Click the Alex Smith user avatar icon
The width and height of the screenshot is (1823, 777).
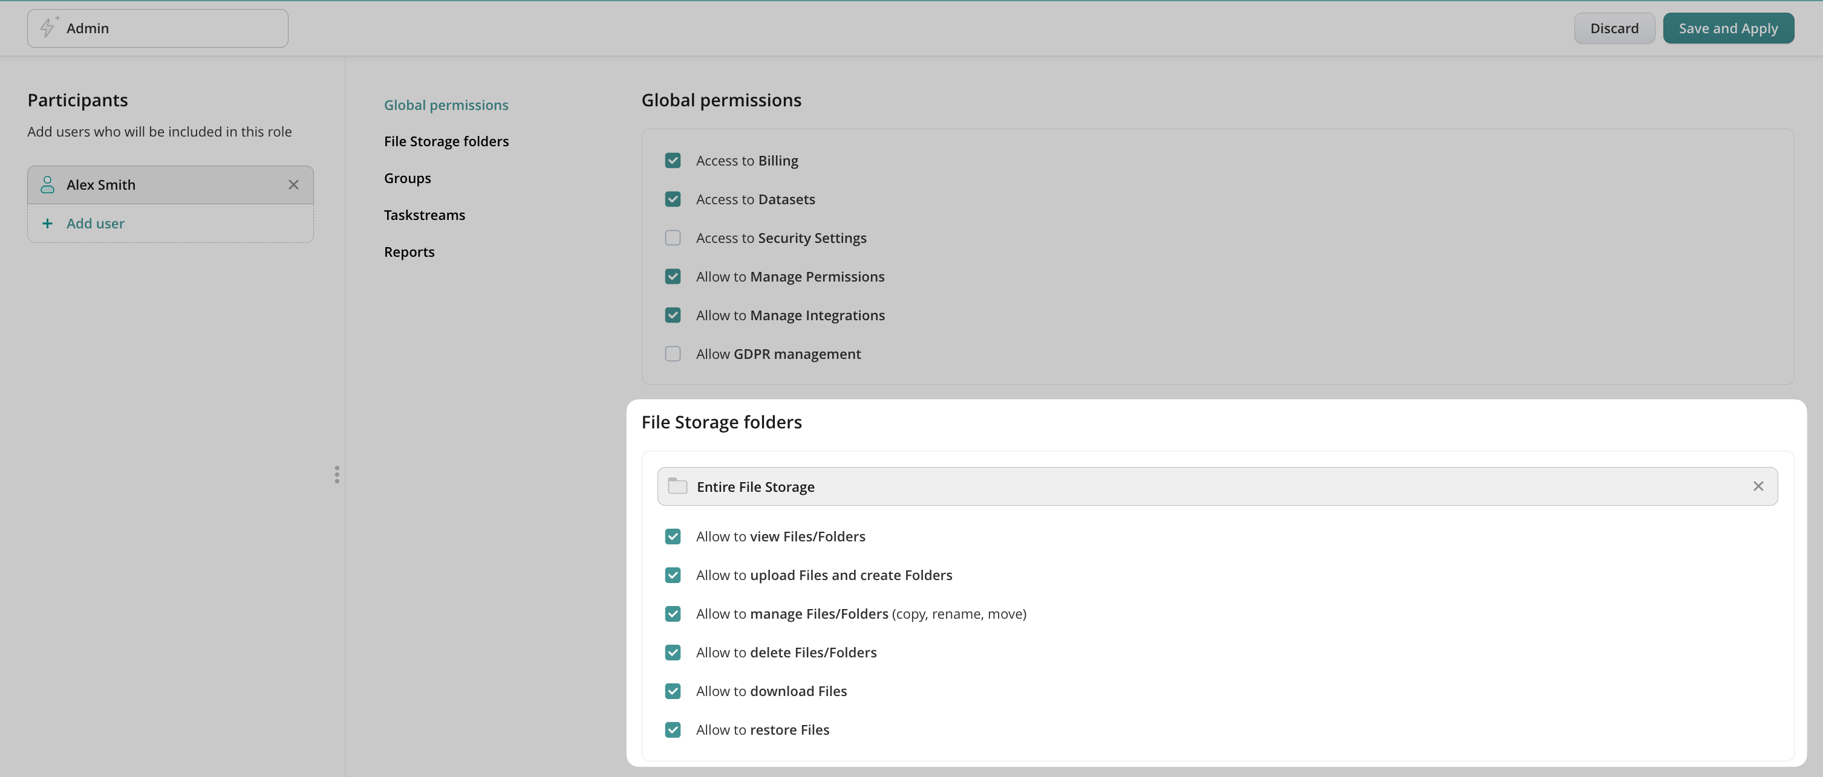click(x=47, y=184)
